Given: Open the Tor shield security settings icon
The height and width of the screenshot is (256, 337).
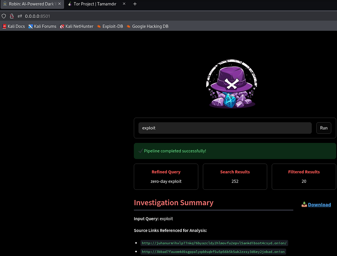Looking at the screenshot, I should (x=4, y=16).
